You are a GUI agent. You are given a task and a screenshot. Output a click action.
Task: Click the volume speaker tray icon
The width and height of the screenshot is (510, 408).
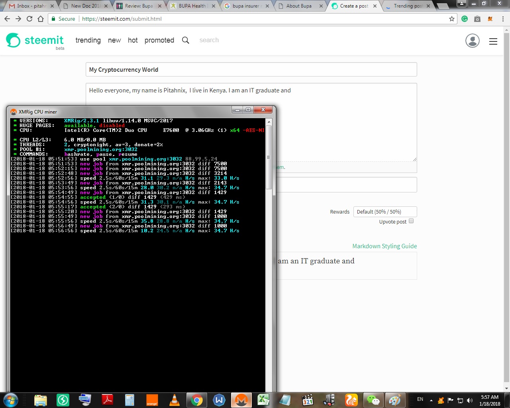[x=470, y=400]
